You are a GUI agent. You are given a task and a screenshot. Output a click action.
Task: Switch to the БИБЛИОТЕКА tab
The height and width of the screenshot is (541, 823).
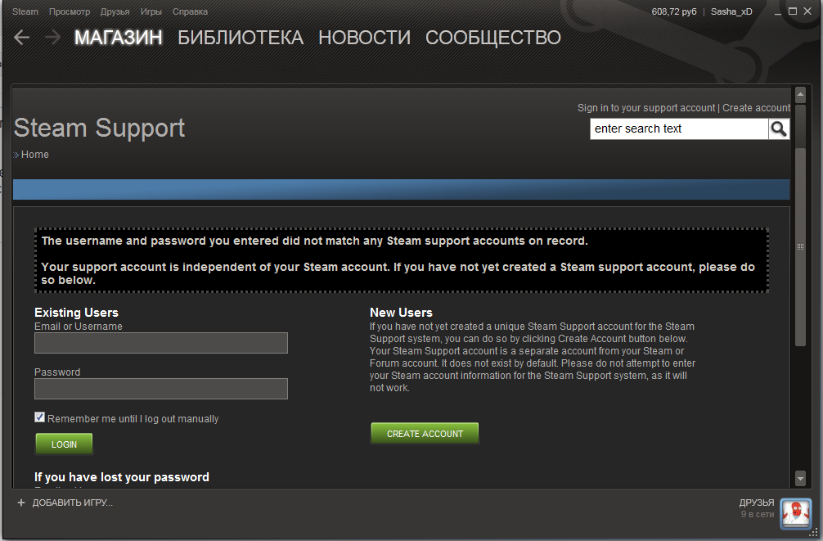click(x=241, y=38)
